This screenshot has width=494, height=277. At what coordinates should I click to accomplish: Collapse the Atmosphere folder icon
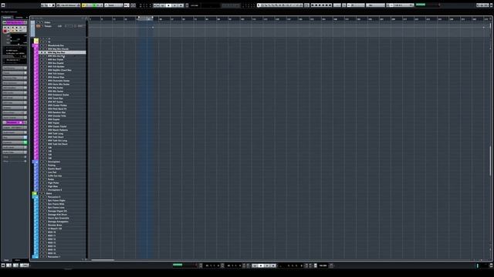point(36,162)
